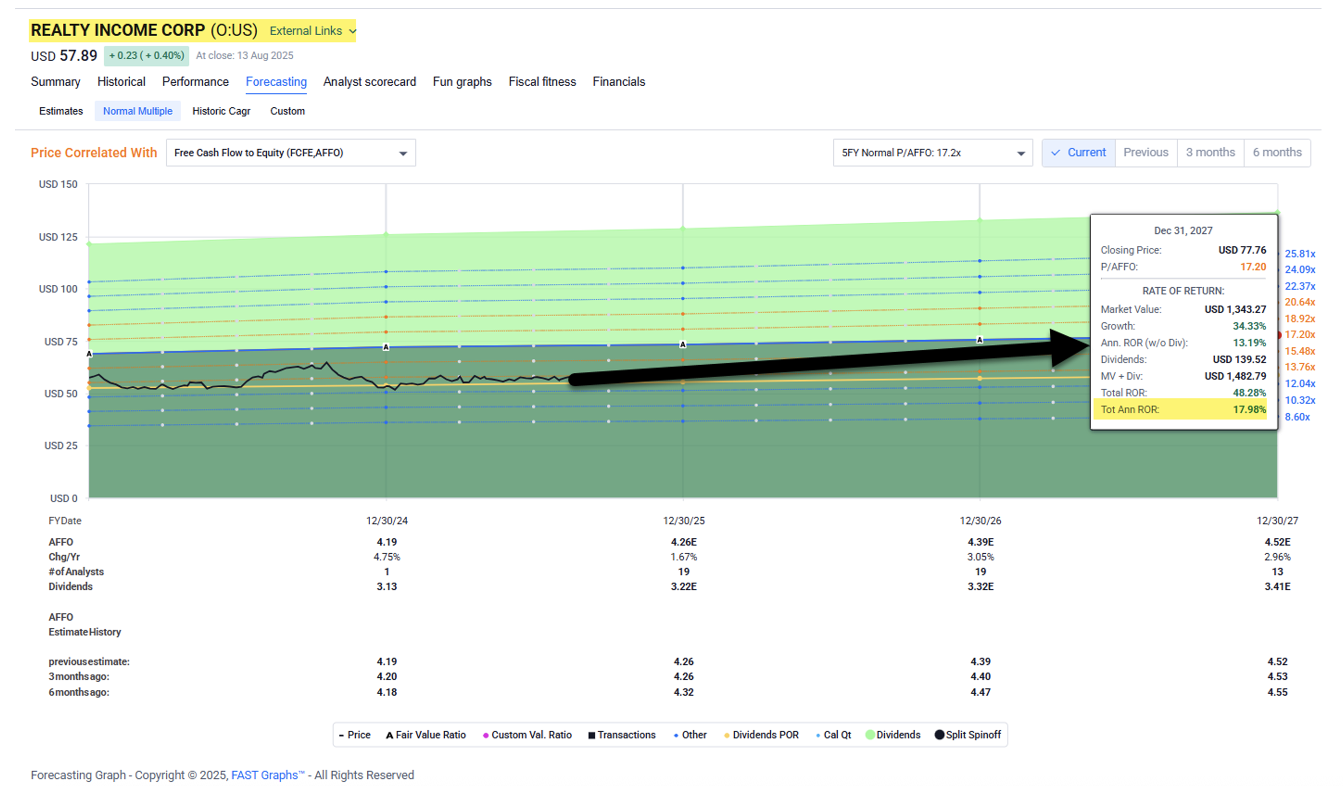1343x786 pixels.
Task: Click the 12.04x multiple label
Action: 1300,383
